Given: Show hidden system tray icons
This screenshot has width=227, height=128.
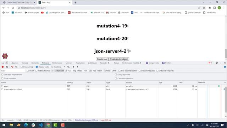Looking at the screenshot, I should [188, 125].
